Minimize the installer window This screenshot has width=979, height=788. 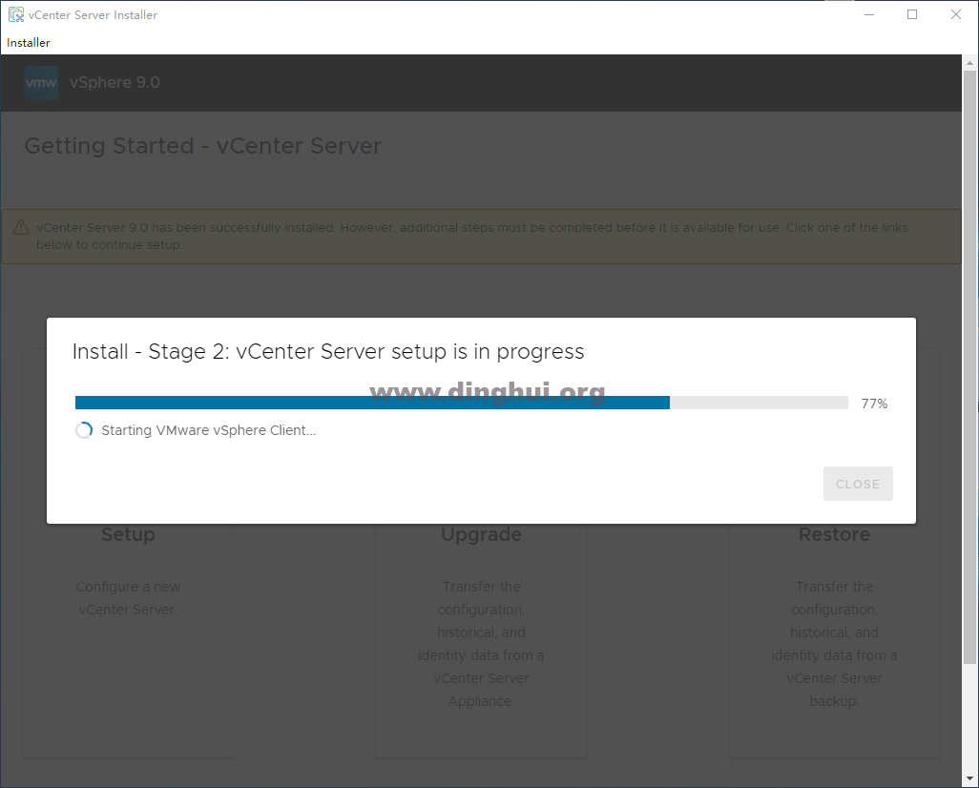(x=868, y=14)
